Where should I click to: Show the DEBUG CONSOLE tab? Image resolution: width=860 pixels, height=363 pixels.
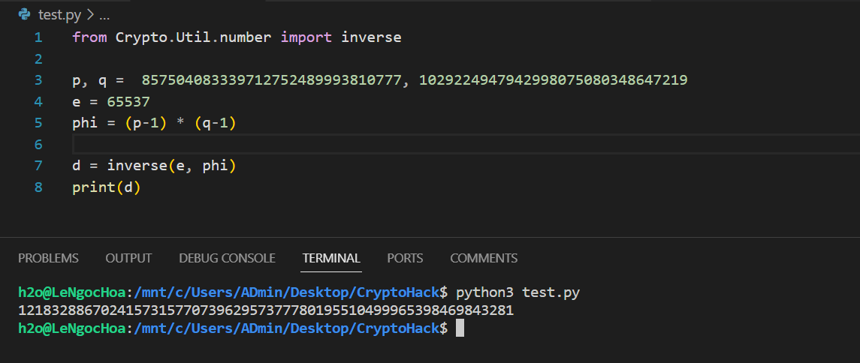point(227,258)
